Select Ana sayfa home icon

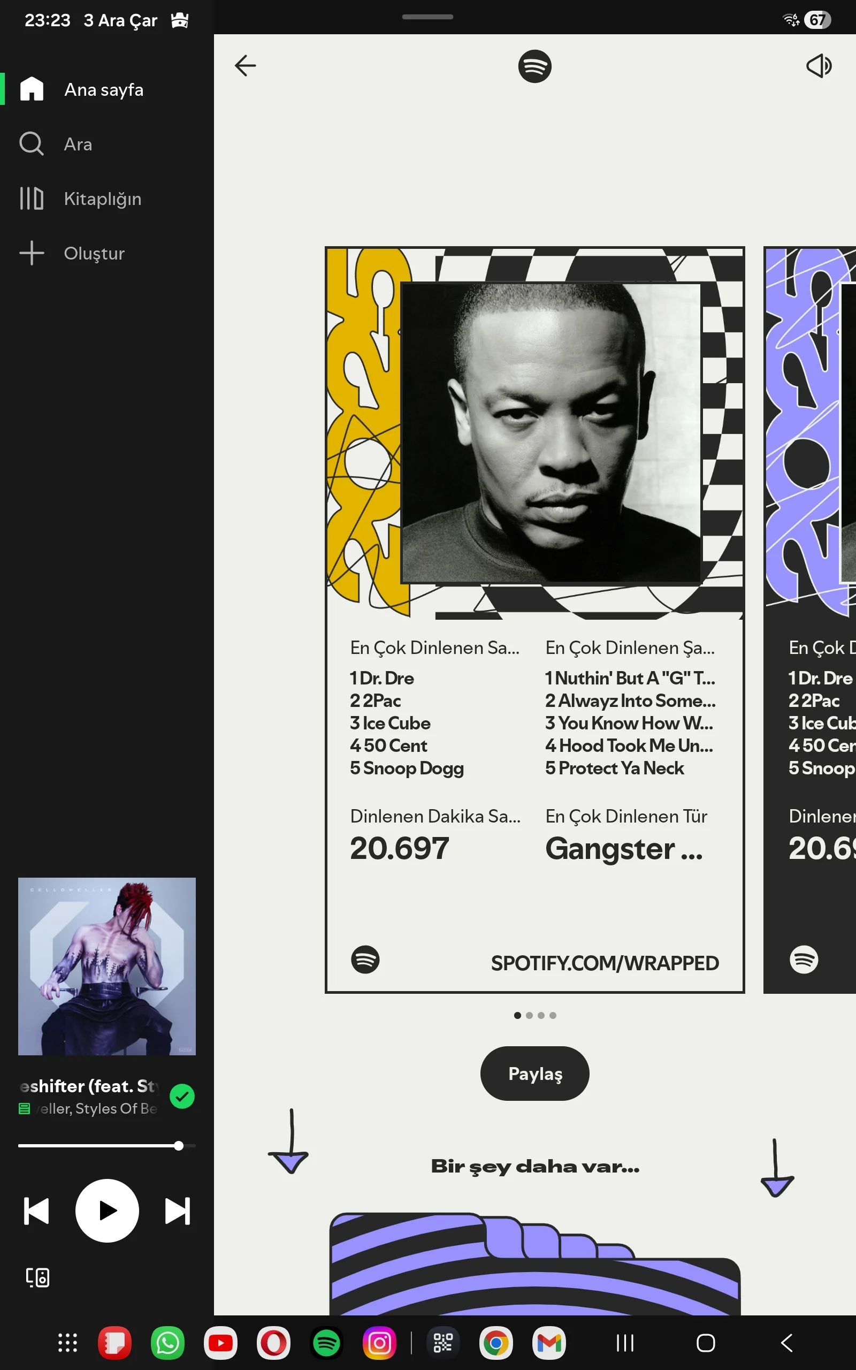click(32, 89)
